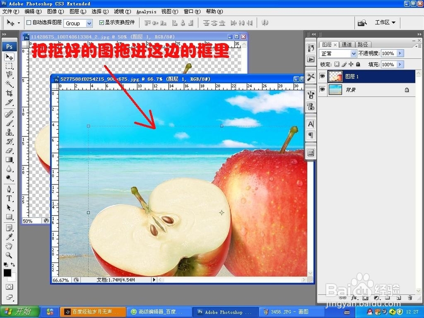Click the 图层 1 layer thumbnail
424x318 pixels.
click(335, 76)
